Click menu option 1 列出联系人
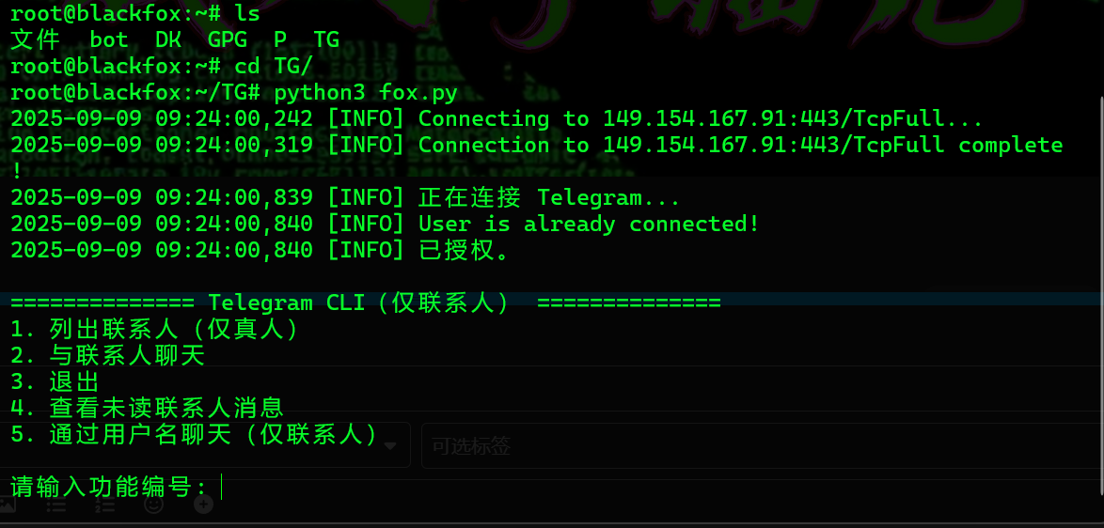The height and width of the screenshot is (528, 1104). click(x=155, y=330)
